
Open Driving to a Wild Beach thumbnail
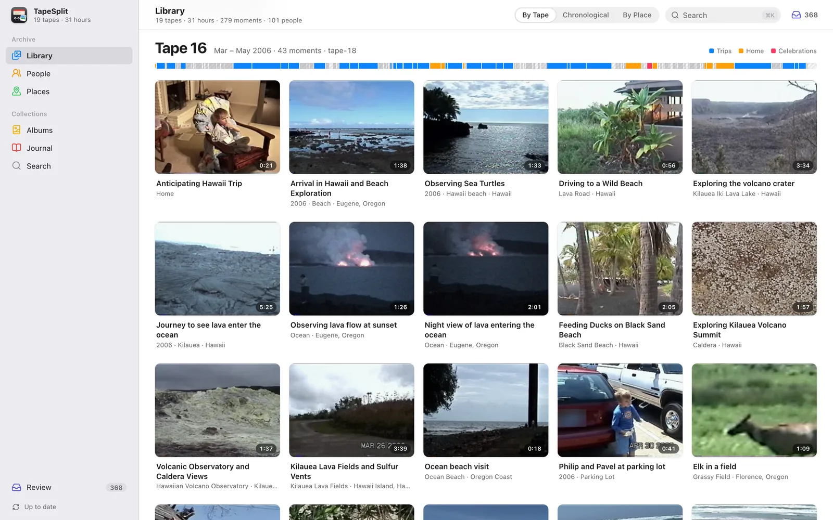[x=620, y=127]
